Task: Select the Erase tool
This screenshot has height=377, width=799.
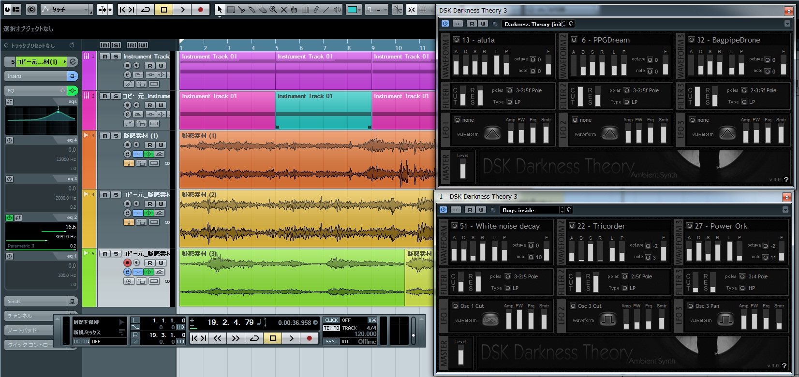Action: pos(263,9)
